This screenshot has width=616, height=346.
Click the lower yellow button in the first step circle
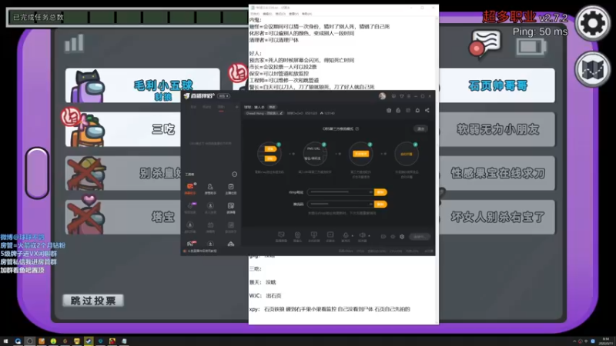pyautogui.click(x=270, y=158)
